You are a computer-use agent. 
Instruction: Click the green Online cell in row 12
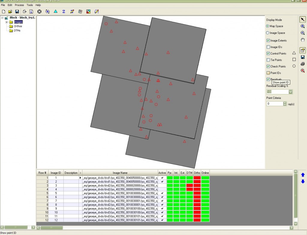click(x=205, y=220)
